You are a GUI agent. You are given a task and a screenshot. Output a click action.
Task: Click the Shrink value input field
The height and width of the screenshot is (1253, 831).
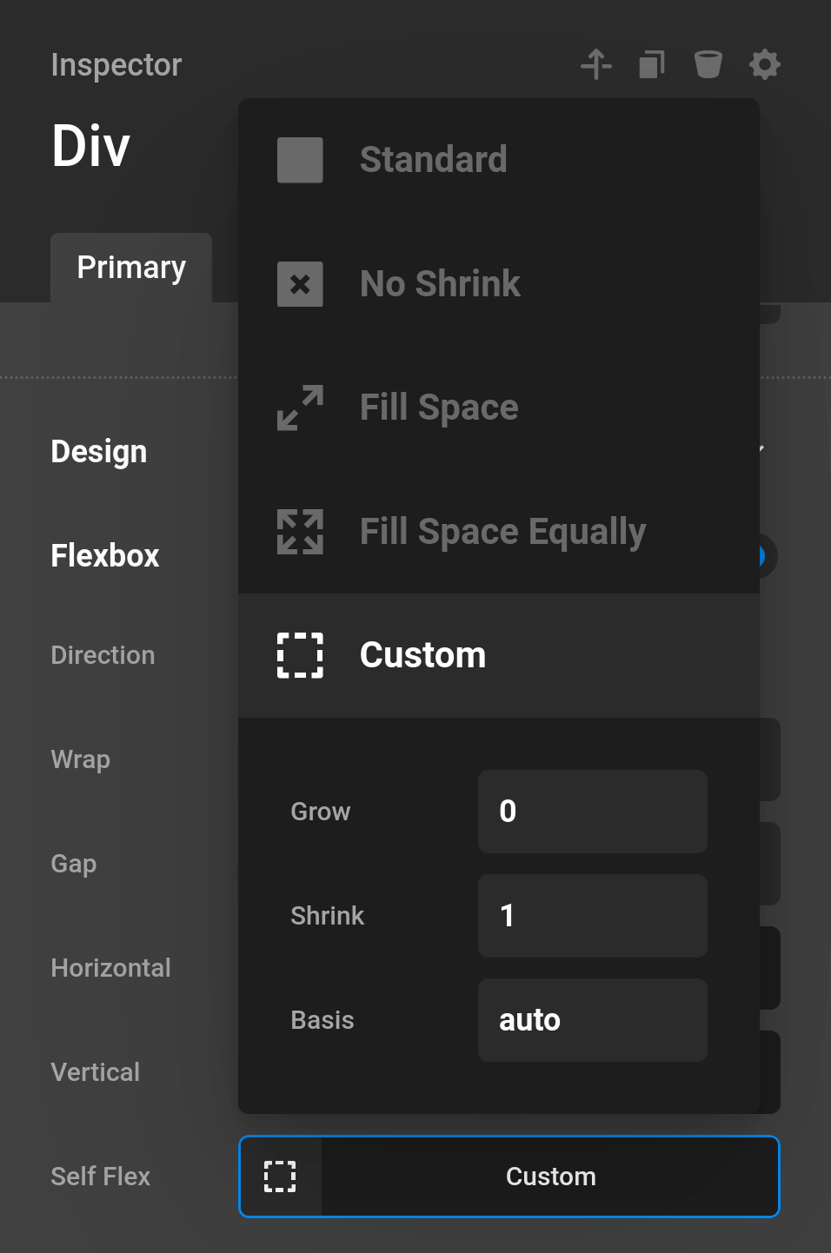pyautogui.click(x=592, y=916)
